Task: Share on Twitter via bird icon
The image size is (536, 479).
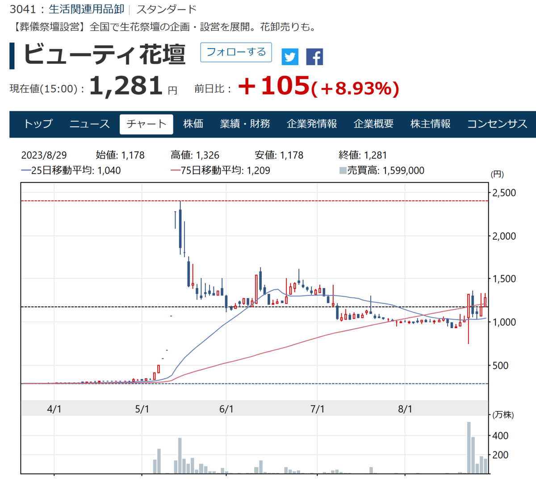Action: point(290,57)
